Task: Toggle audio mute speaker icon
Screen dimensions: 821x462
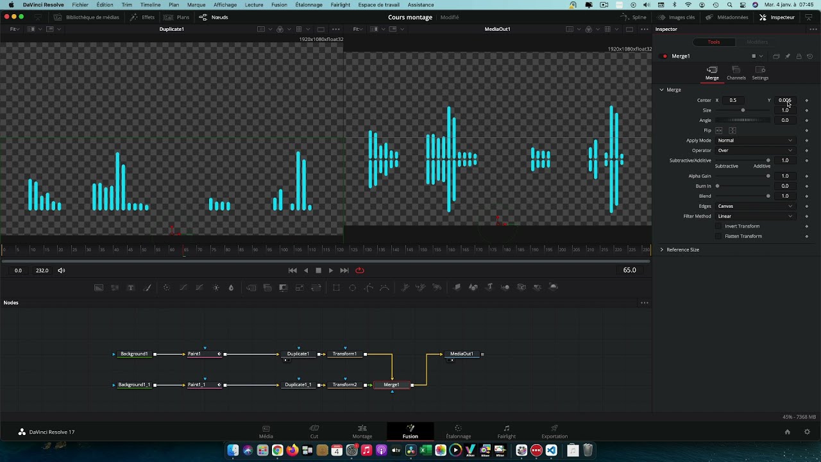Action: (x=62, y=271)
